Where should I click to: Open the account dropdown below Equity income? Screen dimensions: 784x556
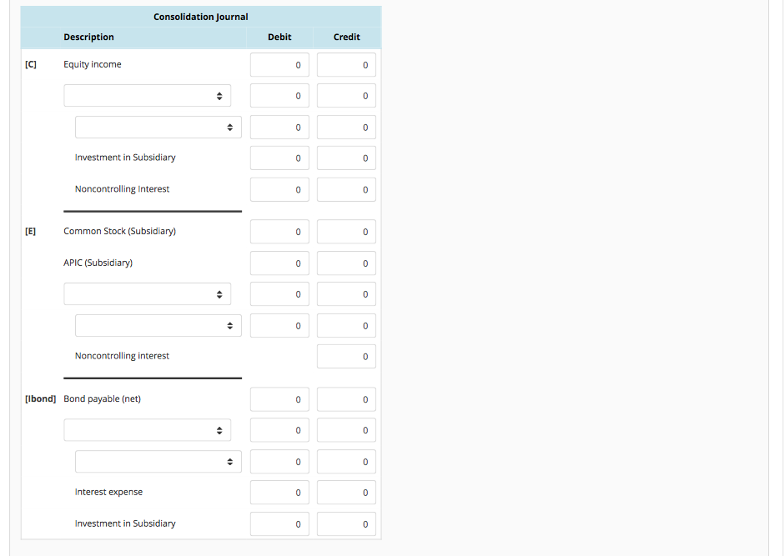point(147,95)
